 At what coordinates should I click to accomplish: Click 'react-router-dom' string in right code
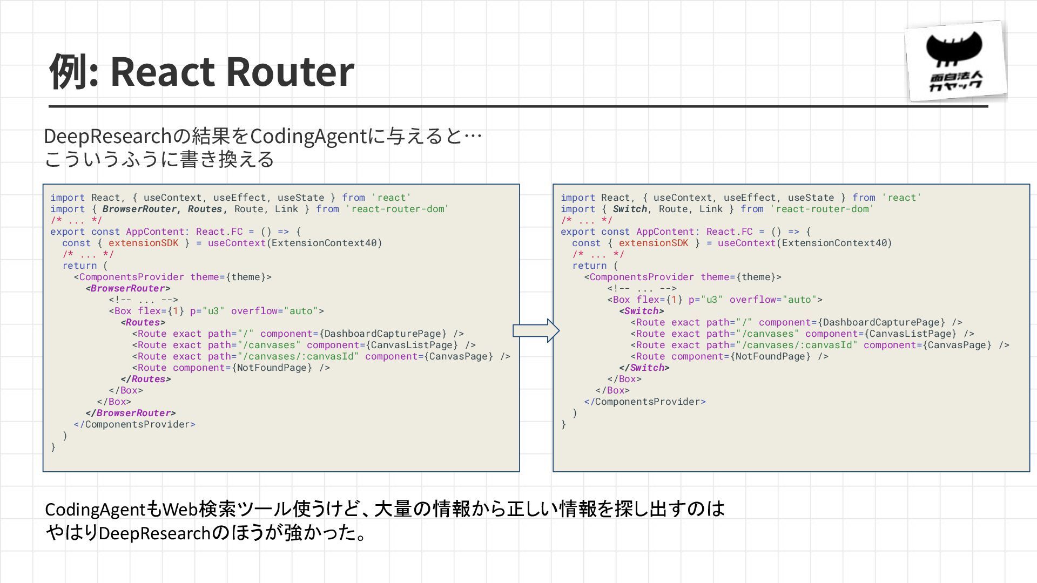(x=821, y=209)
